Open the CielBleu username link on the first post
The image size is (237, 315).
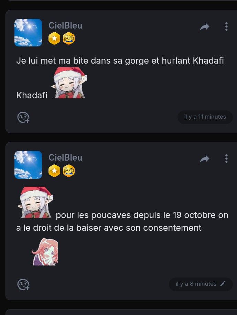click(65, 25)
